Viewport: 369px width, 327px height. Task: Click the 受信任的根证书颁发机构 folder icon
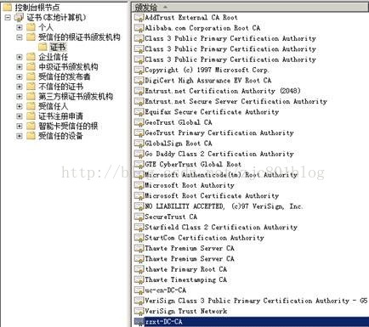tap(31, 37)
